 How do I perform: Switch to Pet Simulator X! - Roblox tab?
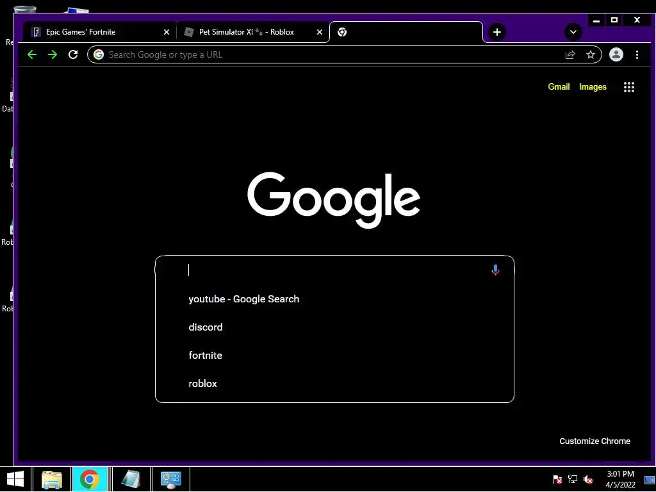pos(254,32)
